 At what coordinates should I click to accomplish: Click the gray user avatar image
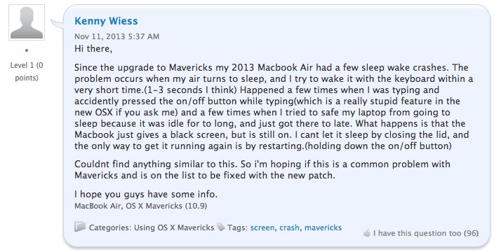coord(27,22)
